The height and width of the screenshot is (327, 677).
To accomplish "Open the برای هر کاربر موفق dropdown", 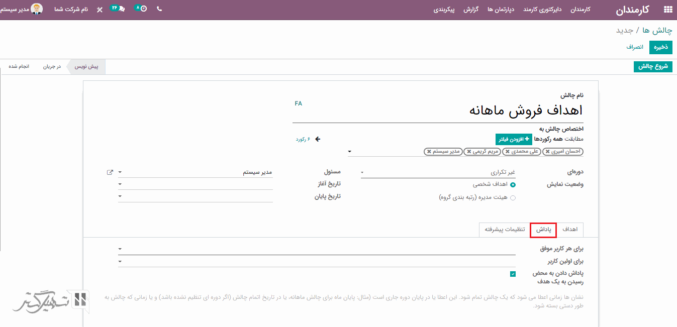I will (317, 249).
